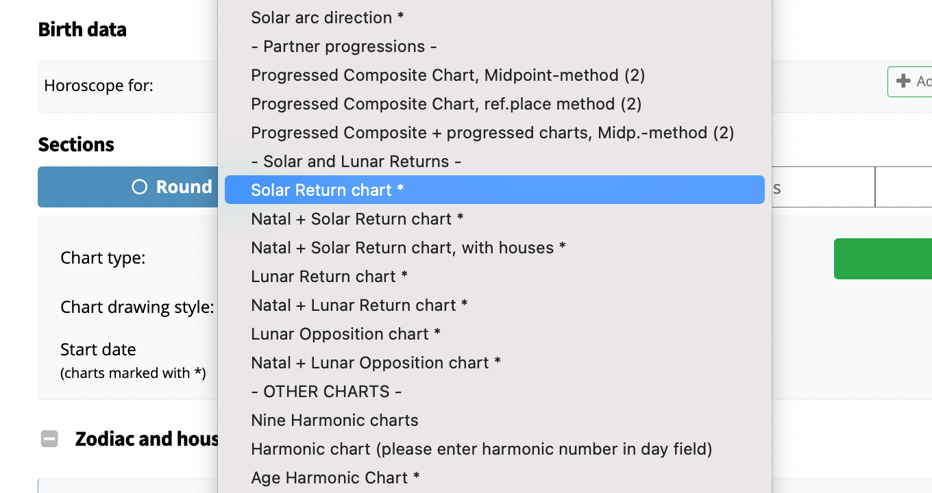Pick Progressed Composite Chart, Midpoint-method
Viewport: 932px width, 493px height.
[x=448, y=75]
